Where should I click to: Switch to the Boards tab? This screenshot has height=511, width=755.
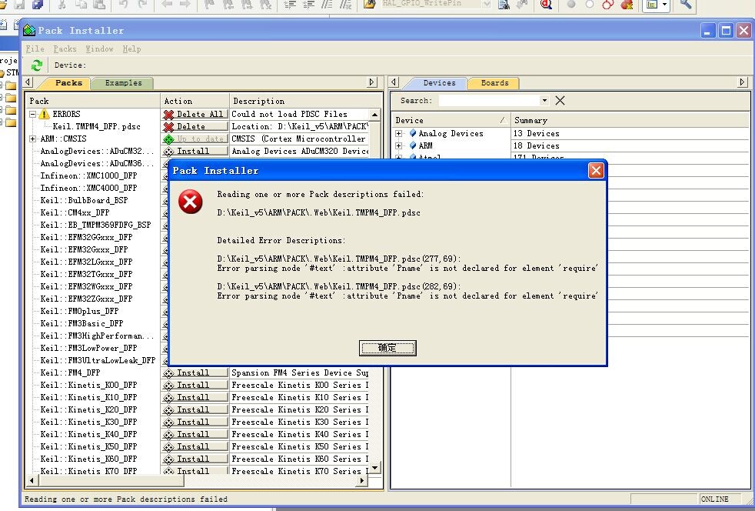point(494,83)
